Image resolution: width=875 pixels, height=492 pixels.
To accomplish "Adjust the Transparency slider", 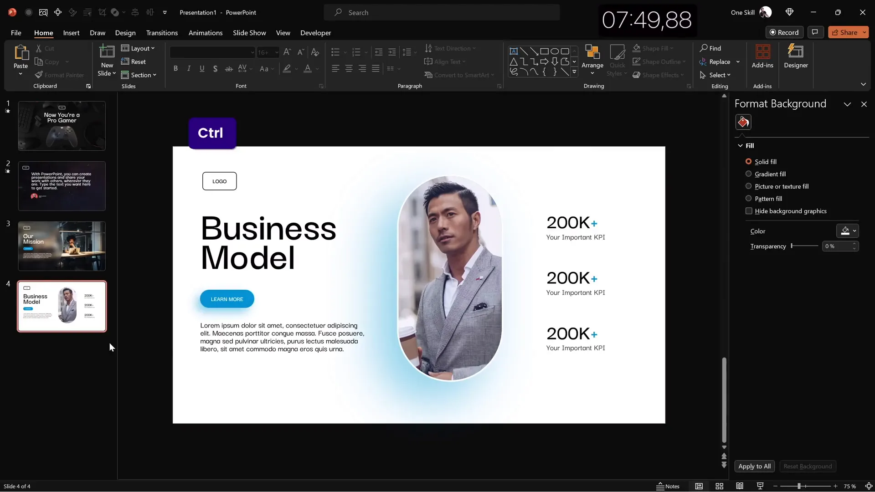I will pos(792,246).
